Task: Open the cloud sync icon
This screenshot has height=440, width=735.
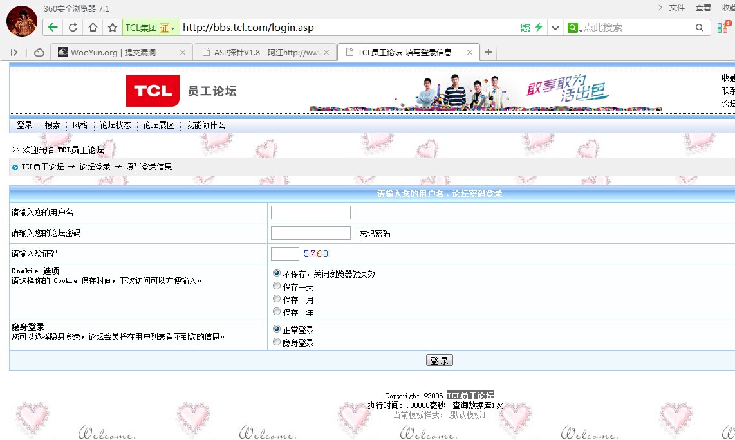Action: (39, 53)
